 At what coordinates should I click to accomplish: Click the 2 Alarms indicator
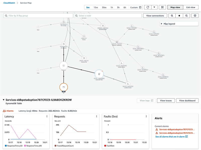pos(8,111)
